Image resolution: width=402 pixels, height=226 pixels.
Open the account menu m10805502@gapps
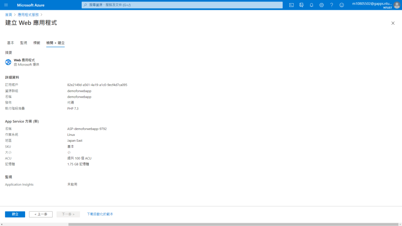click(372, 5)
